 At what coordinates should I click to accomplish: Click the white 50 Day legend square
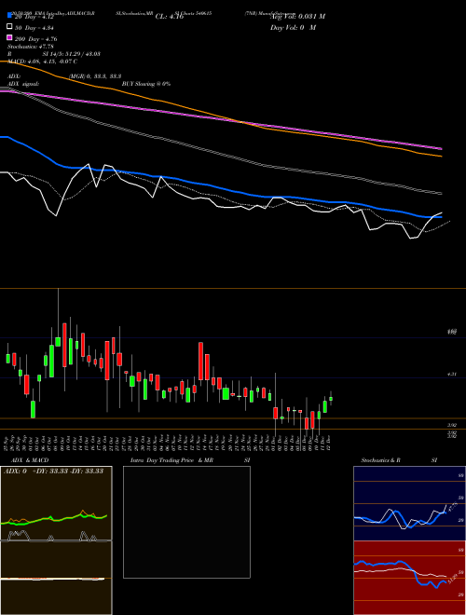9,27
